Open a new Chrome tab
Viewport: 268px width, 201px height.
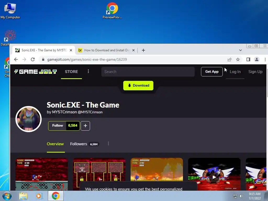tap(143, 50)
